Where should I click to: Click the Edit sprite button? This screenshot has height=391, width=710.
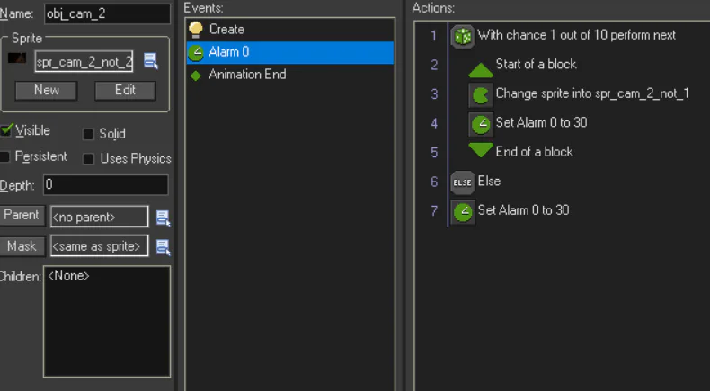point(124,91)
